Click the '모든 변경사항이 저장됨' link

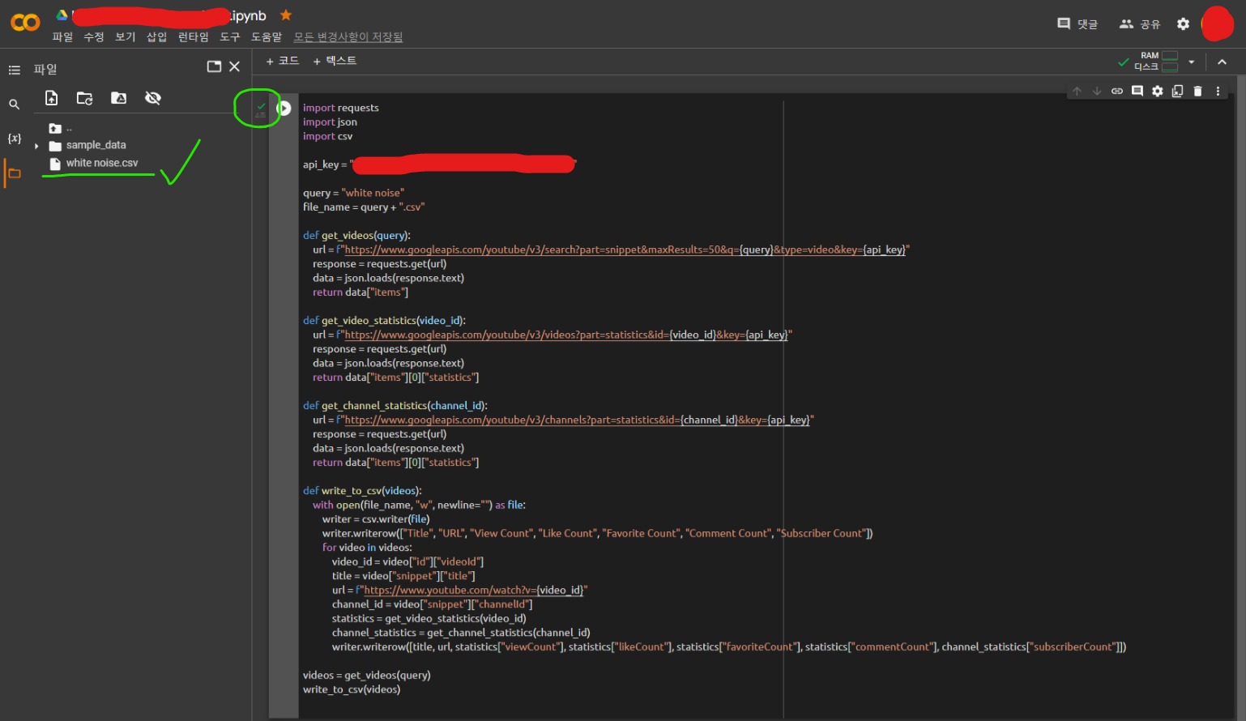(x=348, y=36)
